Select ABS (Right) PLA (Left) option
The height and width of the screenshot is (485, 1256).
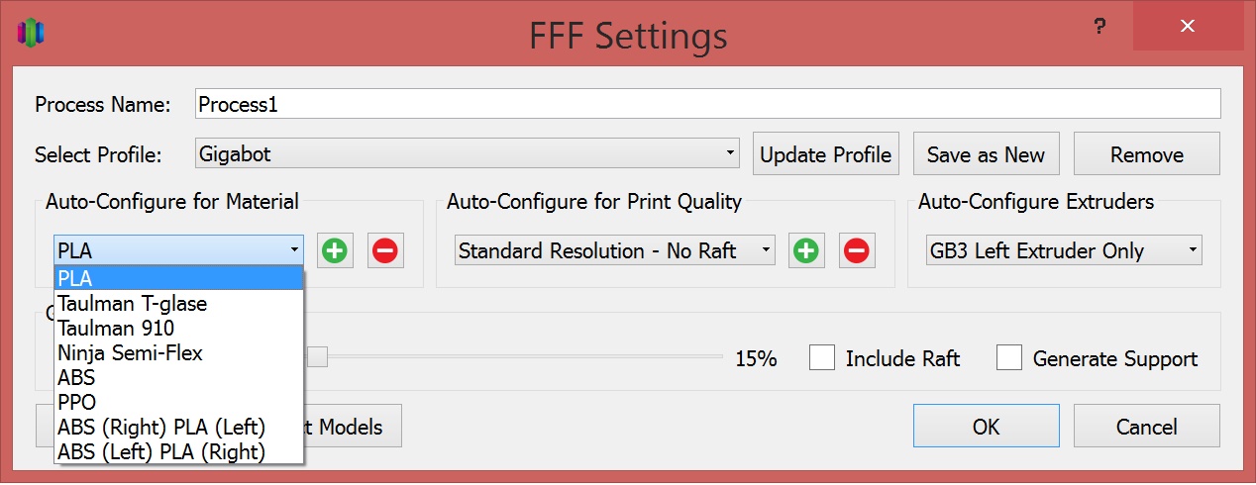(x=161, y=428)
